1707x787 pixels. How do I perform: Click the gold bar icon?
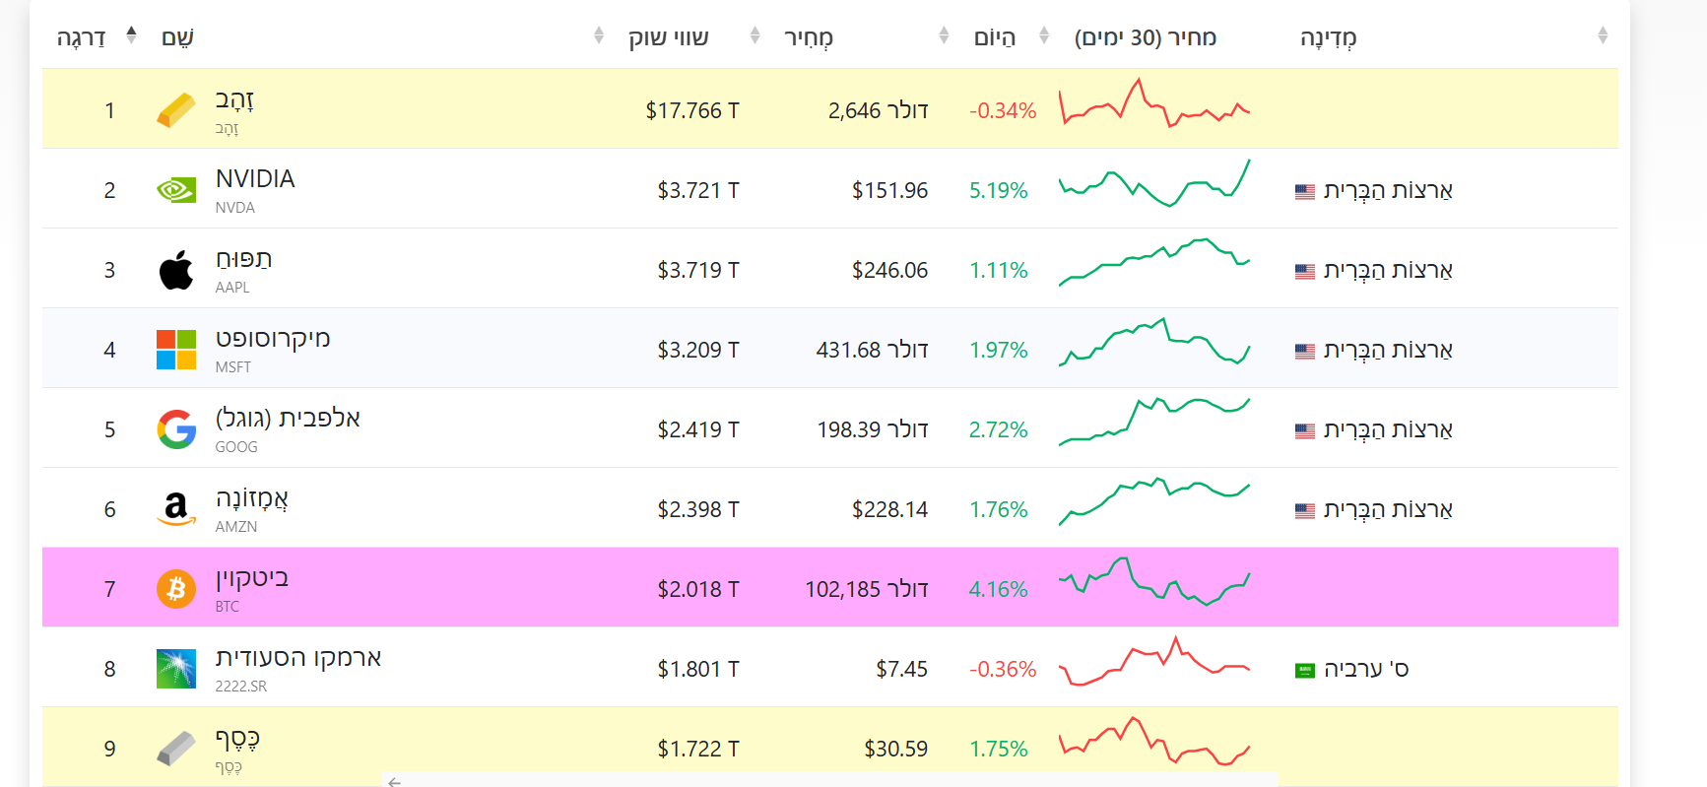tap(176, 110)
